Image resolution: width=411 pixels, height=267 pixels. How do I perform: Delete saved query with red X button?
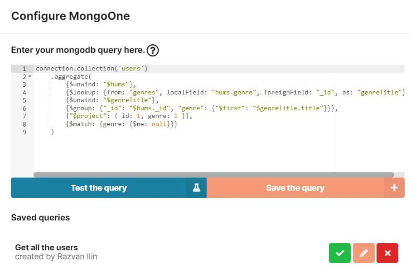[387, 253]
